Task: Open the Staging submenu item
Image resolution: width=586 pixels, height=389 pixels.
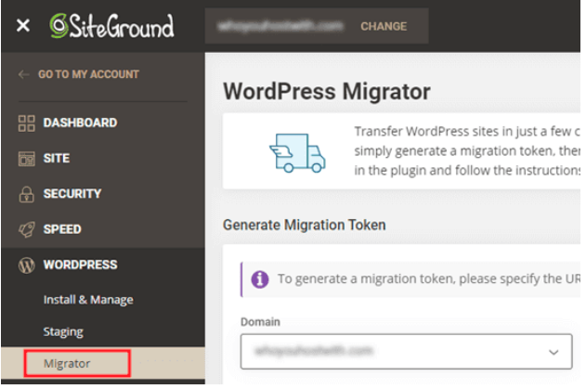Action: point(63,331)
